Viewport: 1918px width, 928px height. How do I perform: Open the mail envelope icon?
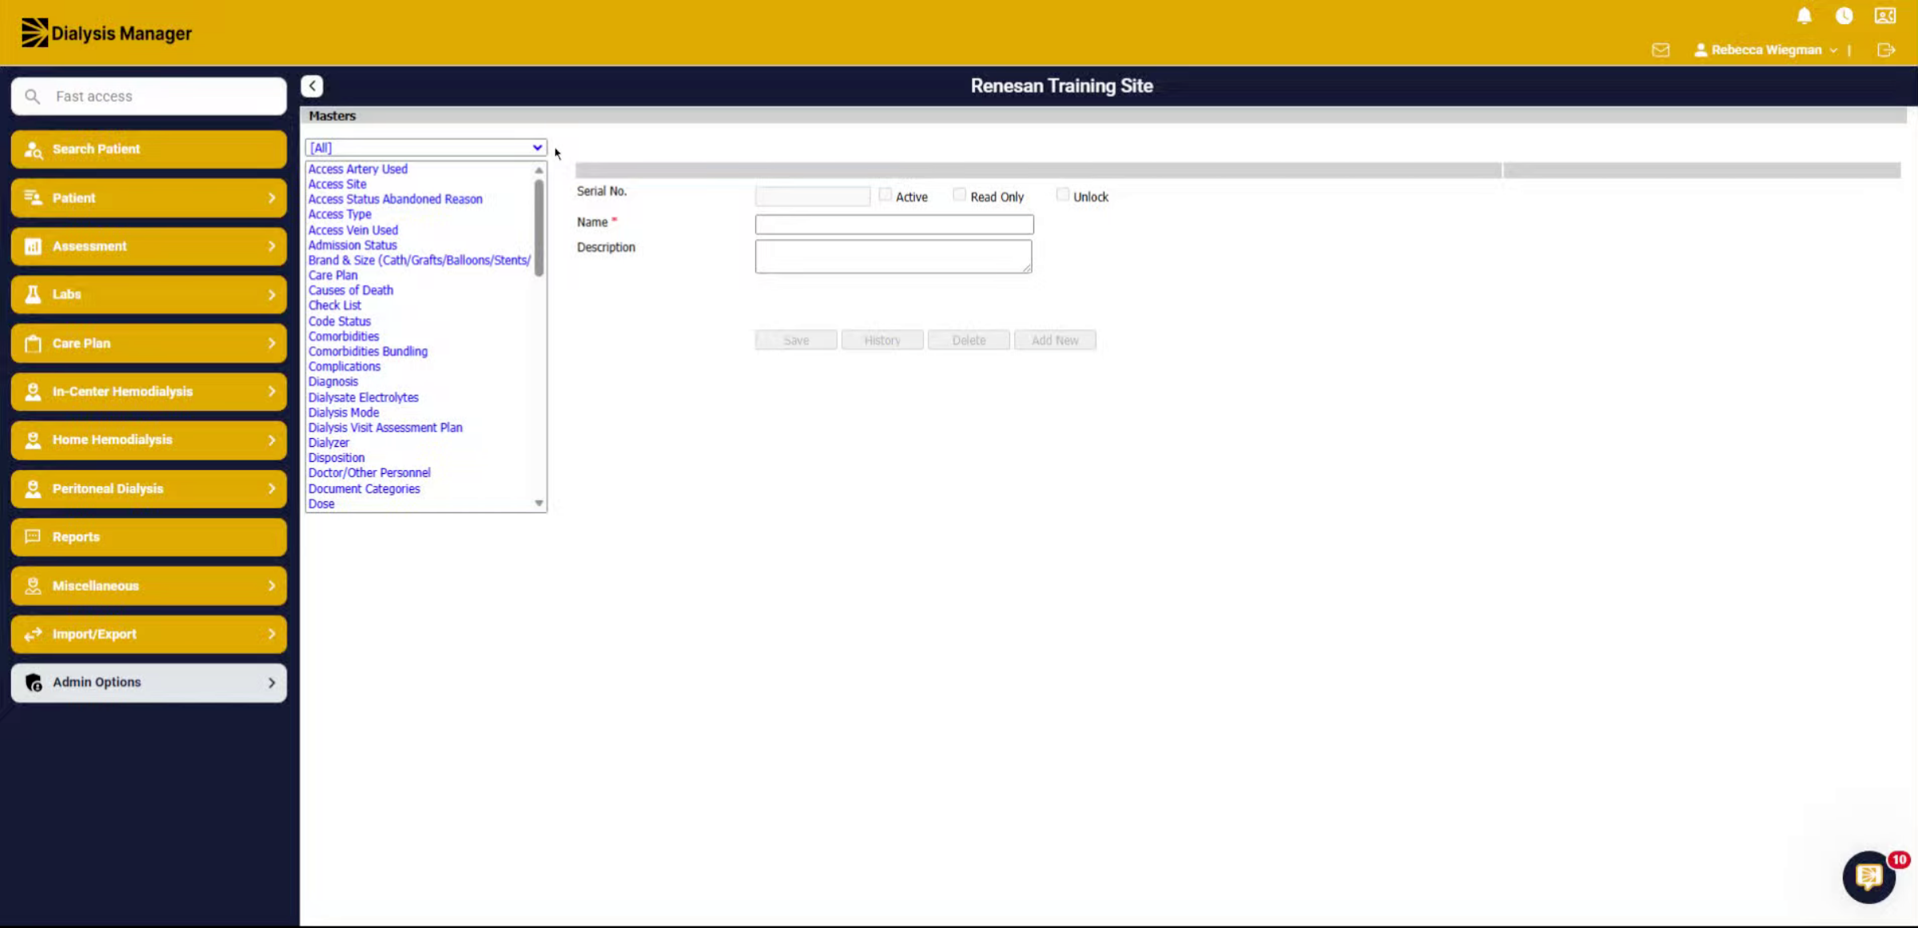1661,50
